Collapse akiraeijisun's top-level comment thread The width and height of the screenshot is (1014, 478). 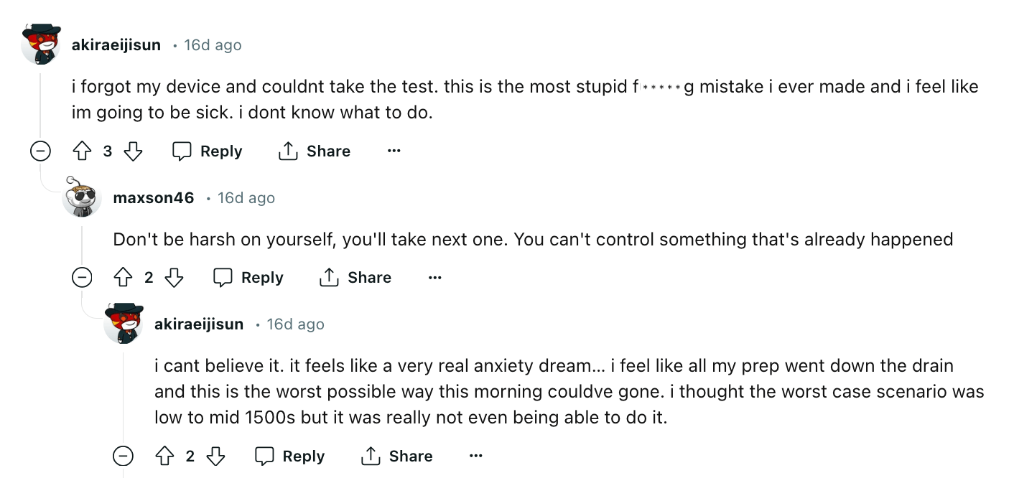pos(41,151)
